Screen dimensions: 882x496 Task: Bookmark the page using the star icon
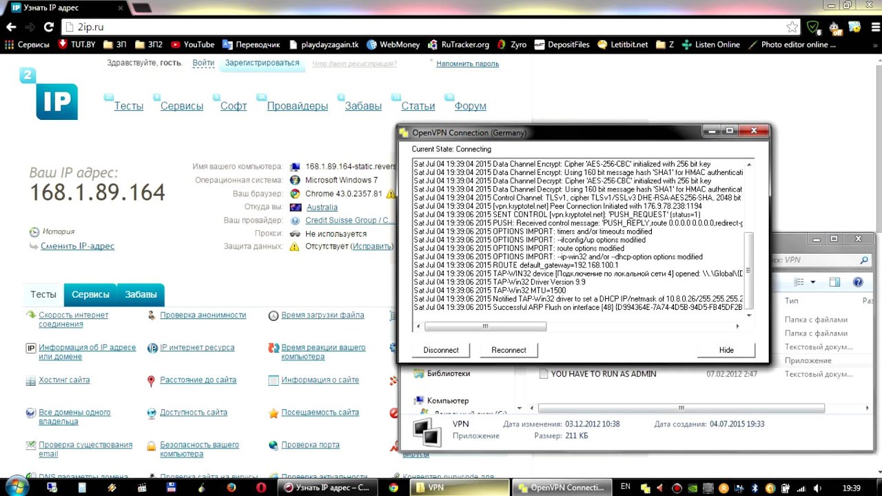(792, 27)
